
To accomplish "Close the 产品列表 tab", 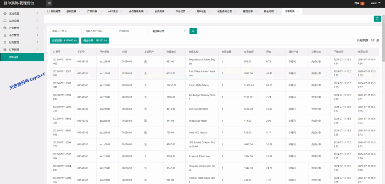I will point(100,12).
